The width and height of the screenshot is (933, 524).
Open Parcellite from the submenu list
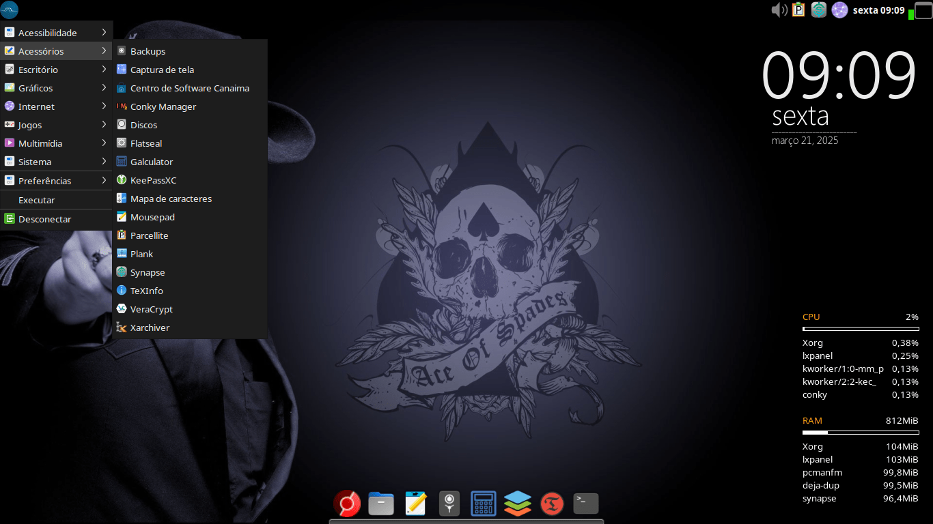(190, 235)
